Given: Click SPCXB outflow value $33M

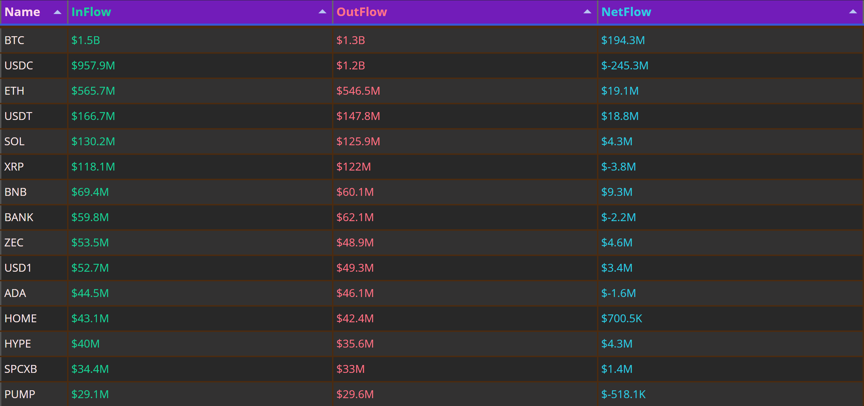Looking at the screenshot, I should (351, 369).
